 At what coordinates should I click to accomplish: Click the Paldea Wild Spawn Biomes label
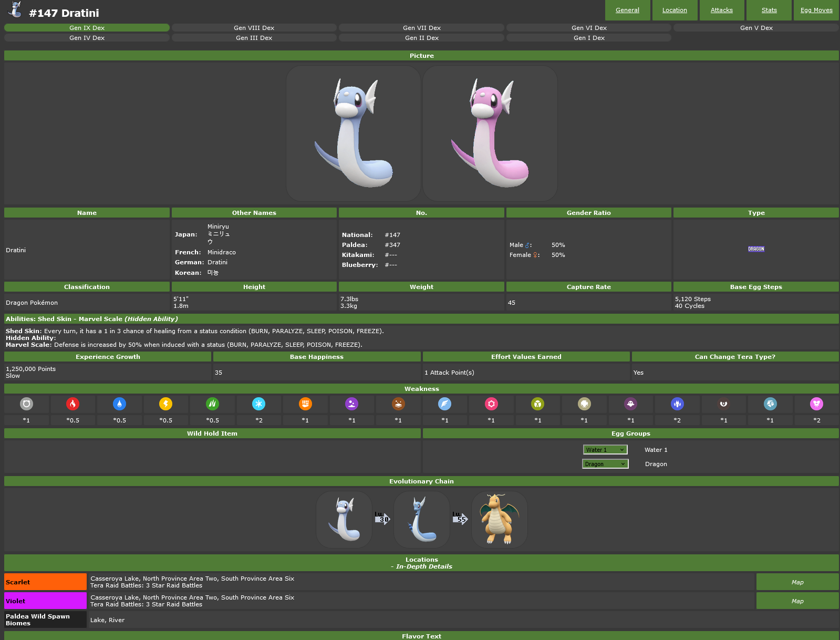point(45,620)
